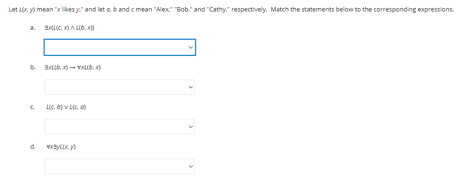
Task: Click the word "Alex" in the instructions
Action: [x=164, y=9]
